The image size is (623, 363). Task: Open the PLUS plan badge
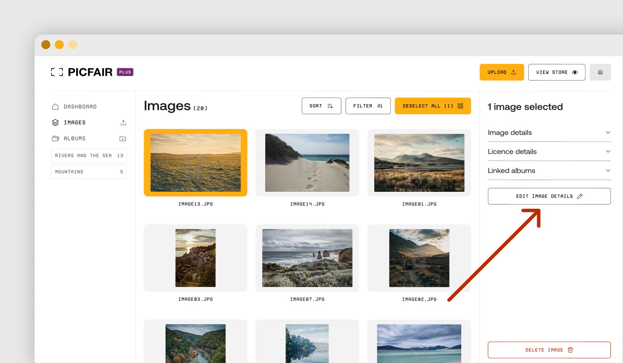(125, 72)
